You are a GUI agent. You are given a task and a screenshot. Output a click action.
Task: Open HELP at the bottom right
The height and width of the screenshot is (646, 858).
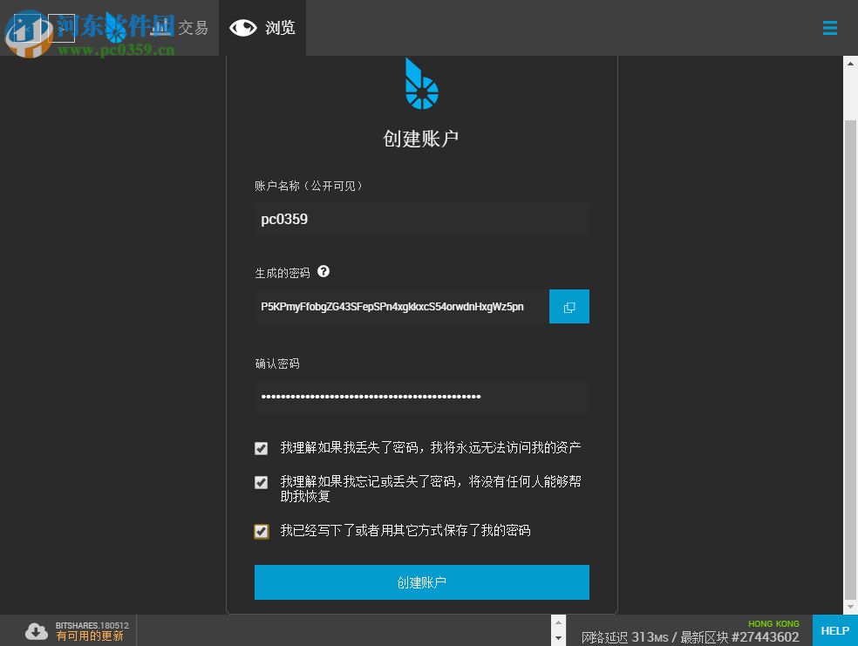click(x=834, y=629)
